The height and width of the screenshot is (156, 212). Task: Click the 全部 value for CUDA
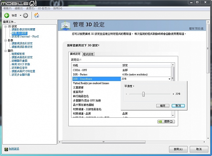[x=125, y=70]
